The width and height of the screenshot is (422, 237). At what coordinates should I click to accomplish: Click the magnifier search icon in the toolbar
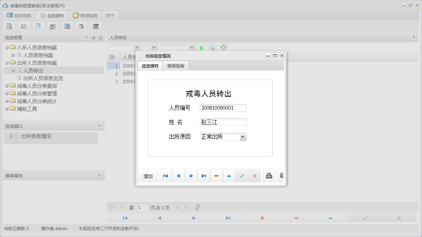coord(9,26)
